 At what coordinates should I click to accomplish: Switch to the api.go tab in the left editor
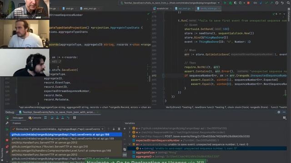pos(69,9)
